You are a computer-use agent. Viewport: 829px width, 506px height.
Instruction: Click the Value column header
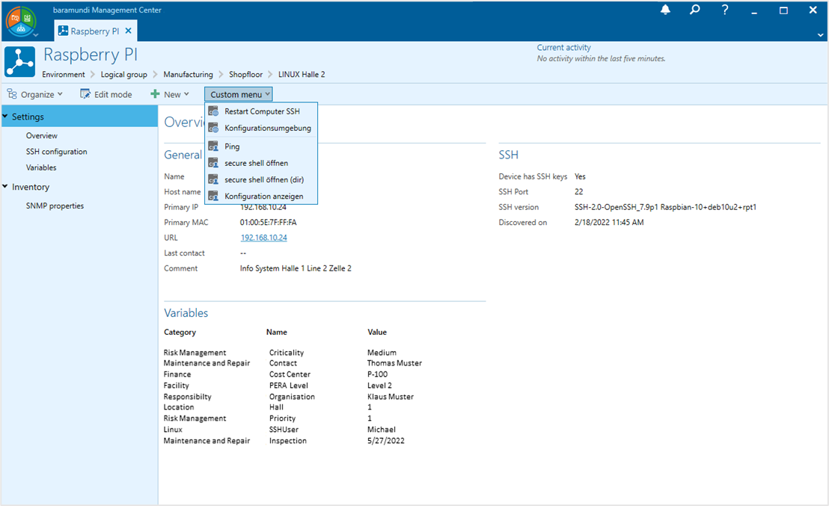(377, 333)
